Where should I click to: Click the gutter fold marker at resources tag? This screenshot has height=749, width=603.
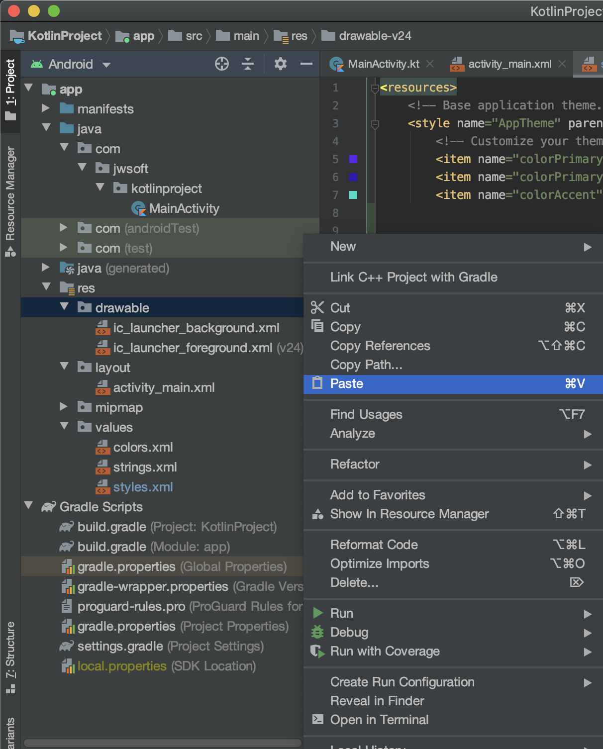coord(375,89)
